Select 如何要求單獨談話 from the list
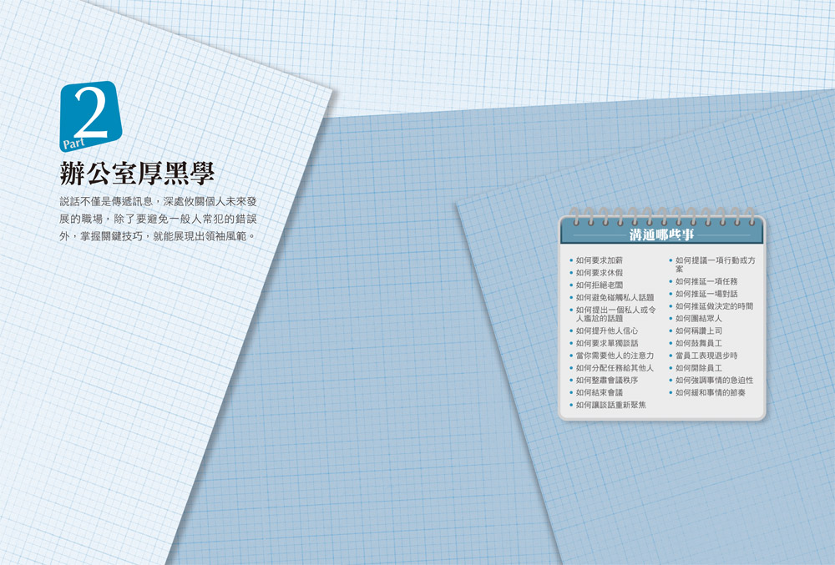This screenshot has width=835, height=565. 607,343
